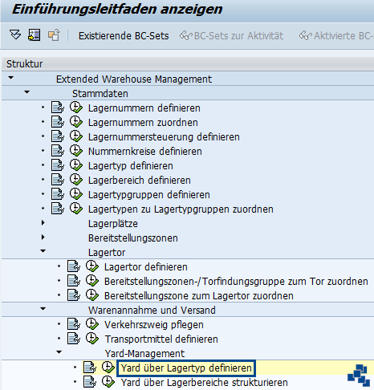The width and height of the screenshot is (374, 390).
Task: Execute activity icon for Transportmittel definieren
Action: 92,339
